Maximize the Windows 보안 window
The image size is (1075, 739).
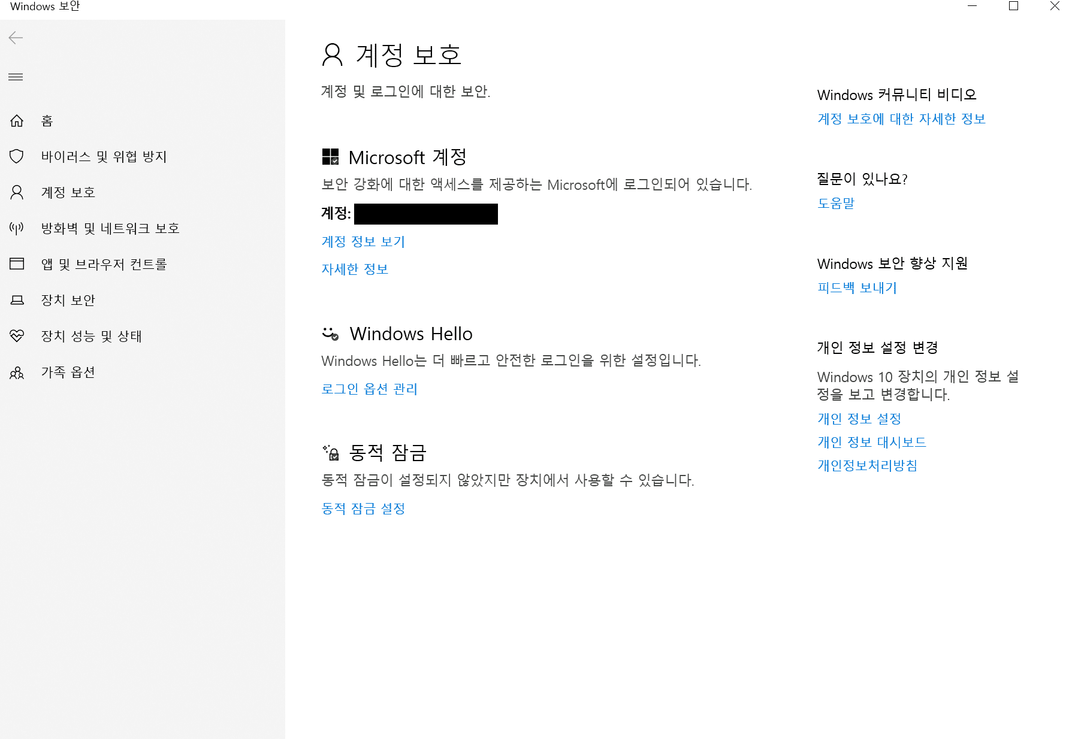pyautogui.click(x=1014, y=6)
